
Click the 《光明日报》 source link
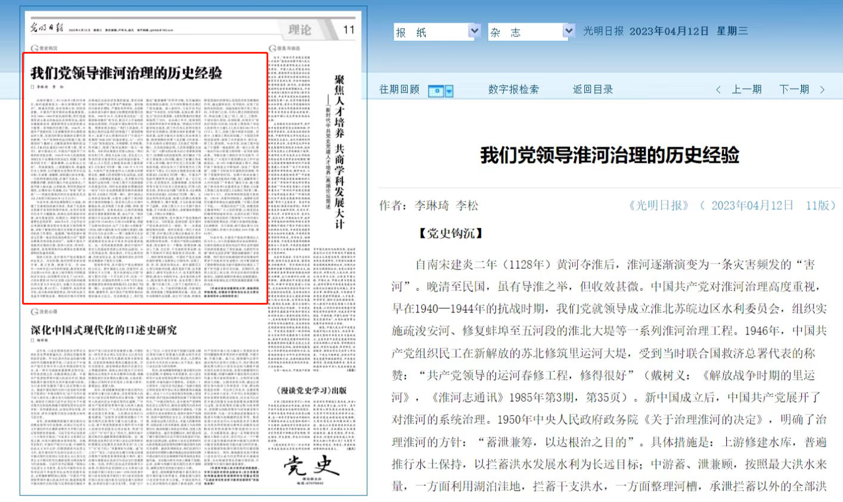[x=659, y=206]
